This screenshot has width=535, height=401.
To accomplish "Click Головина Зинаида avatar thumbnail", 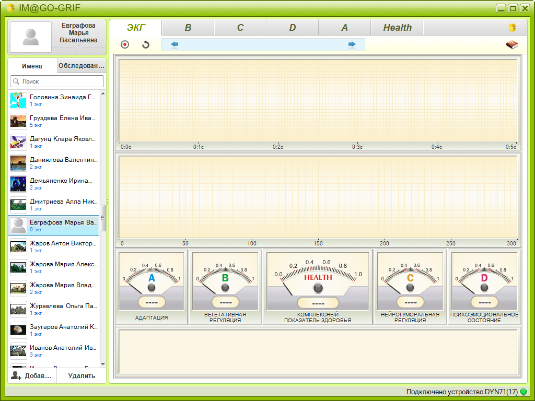I will 18,100.
